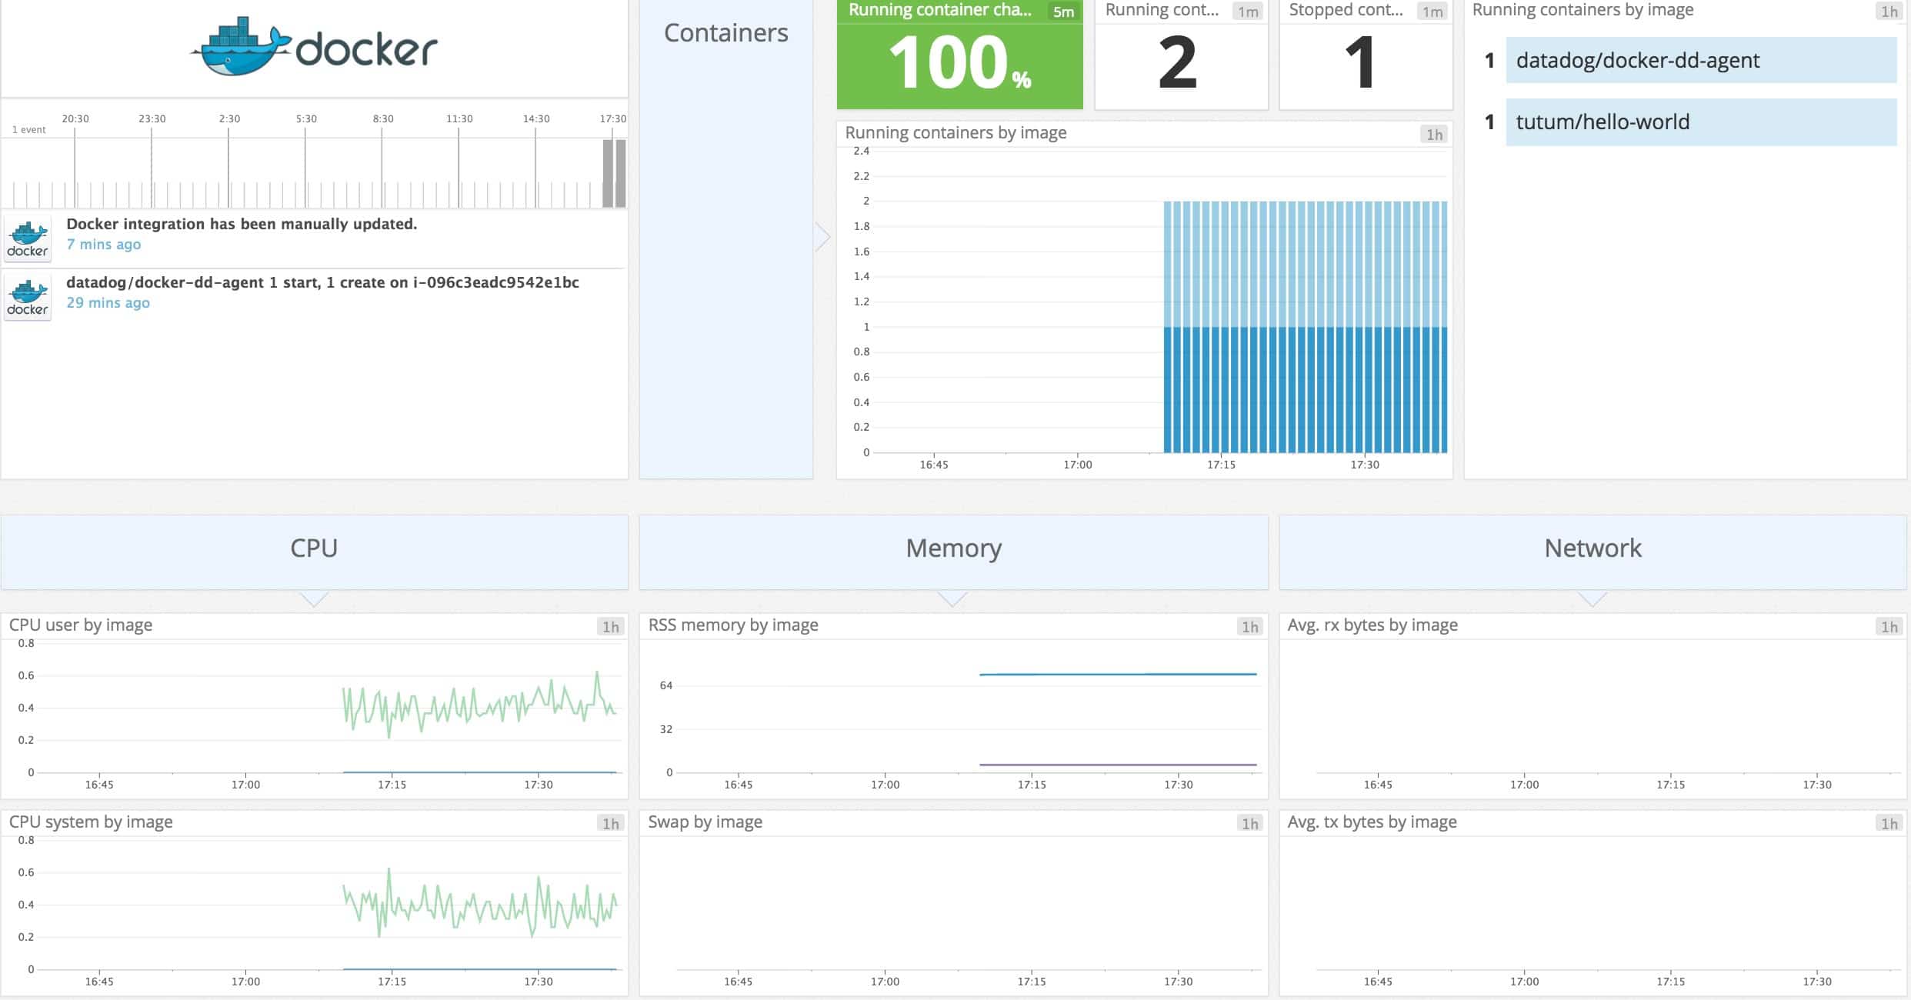Click the RSS memory by image title
The image size is (1911, 1000).
(x=733, y=625)
